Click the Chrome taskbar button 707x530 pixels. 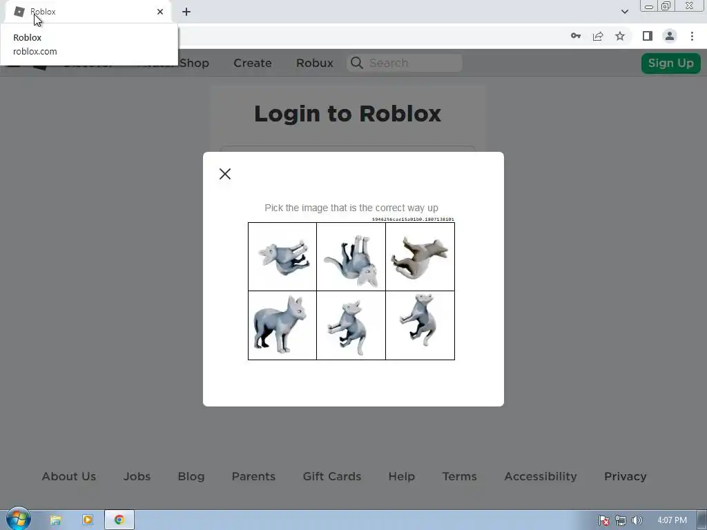click(x=119, y=520)
